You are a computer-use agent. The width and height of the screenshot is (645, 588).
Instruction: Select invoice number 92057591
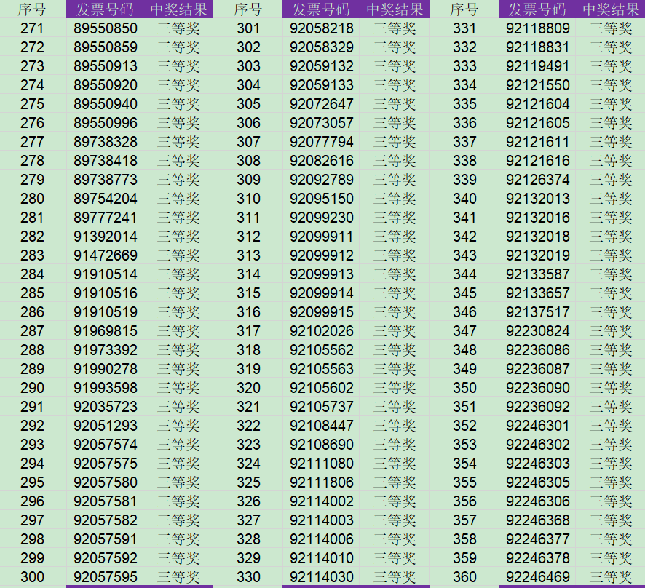(x=106, y=539)
